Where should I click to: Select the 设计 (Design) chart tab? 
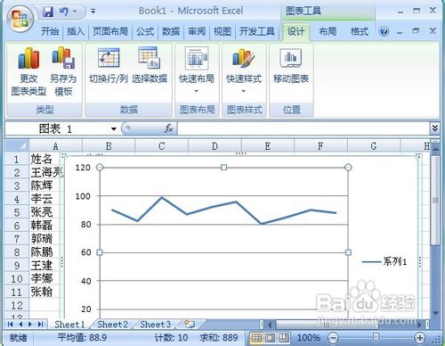295,31
